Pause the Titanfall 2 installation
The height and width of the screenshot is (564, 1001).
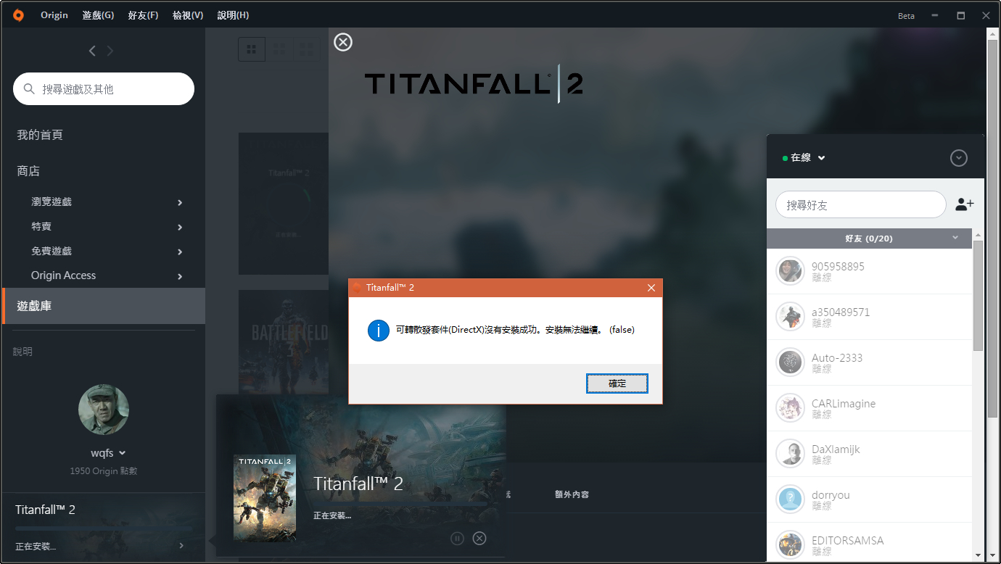point(457,538)
